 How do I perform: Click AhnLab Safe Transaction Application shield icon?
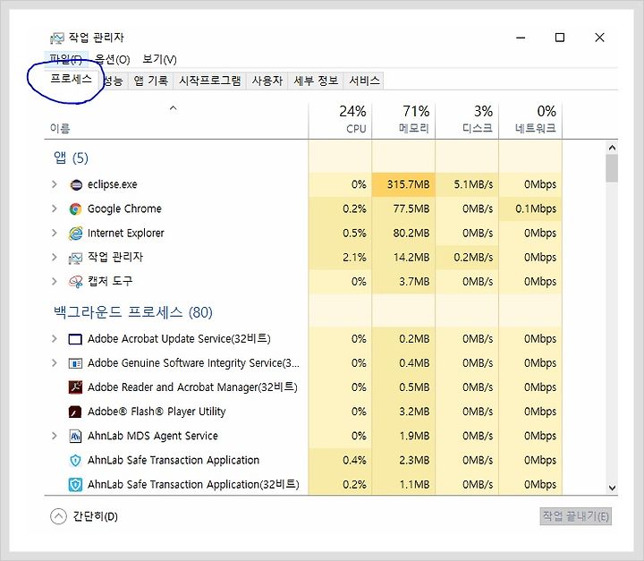(75, 460)
